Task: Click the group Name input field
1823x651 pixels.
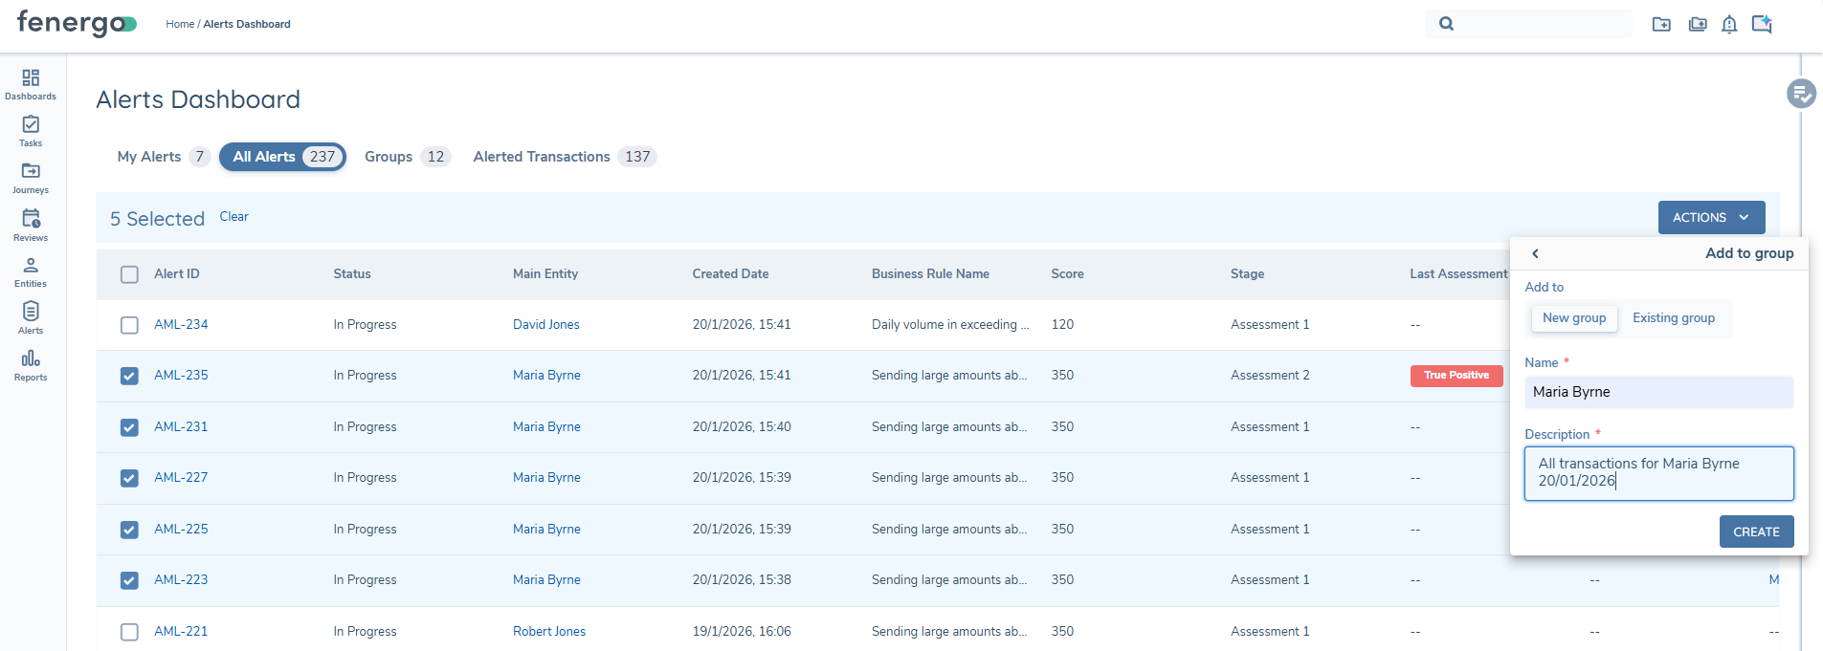Action: coord(1657,392)
